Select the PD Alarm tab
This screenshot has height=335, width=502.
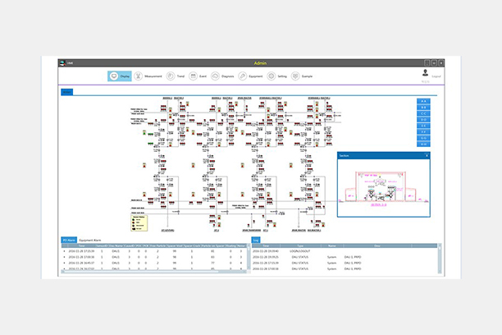69,240
